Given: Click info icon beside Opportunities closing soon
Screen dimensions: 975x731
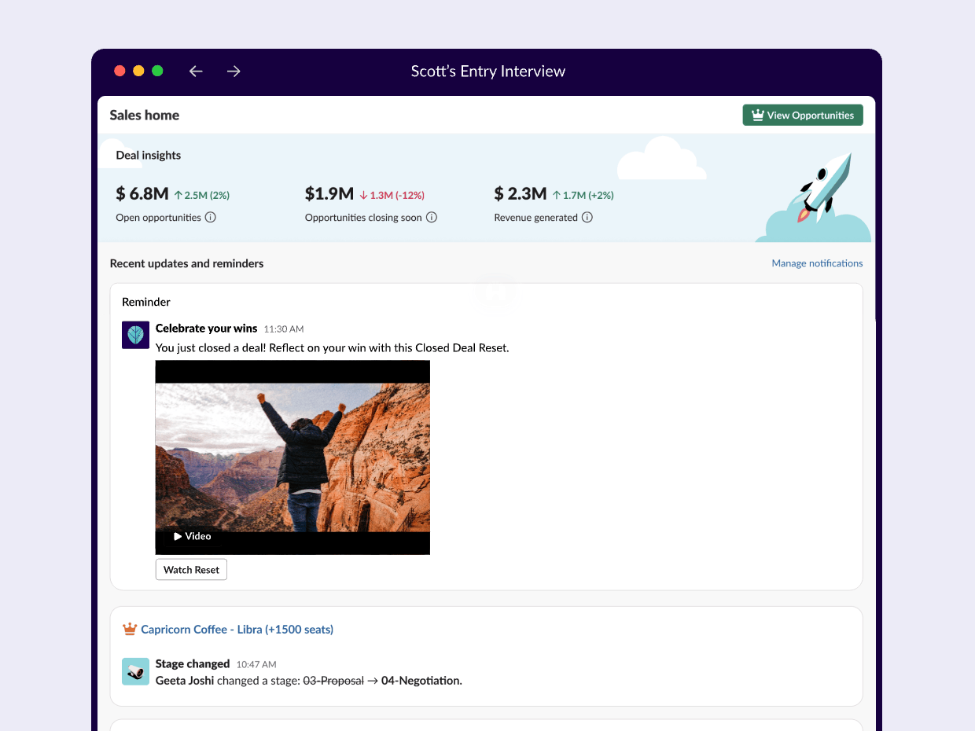Looking at the screenshot, I should point(432,218).
